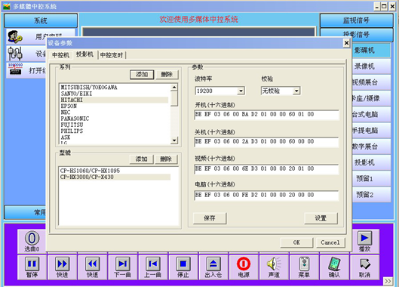Click the application icon in title bar
Image resolution: width=399 pixels, height=287 pixels.
[x=6, y=6]
